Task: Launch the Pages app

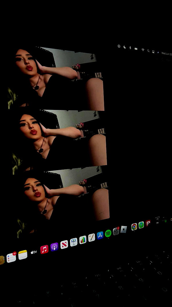Action: tap(91, 238)
